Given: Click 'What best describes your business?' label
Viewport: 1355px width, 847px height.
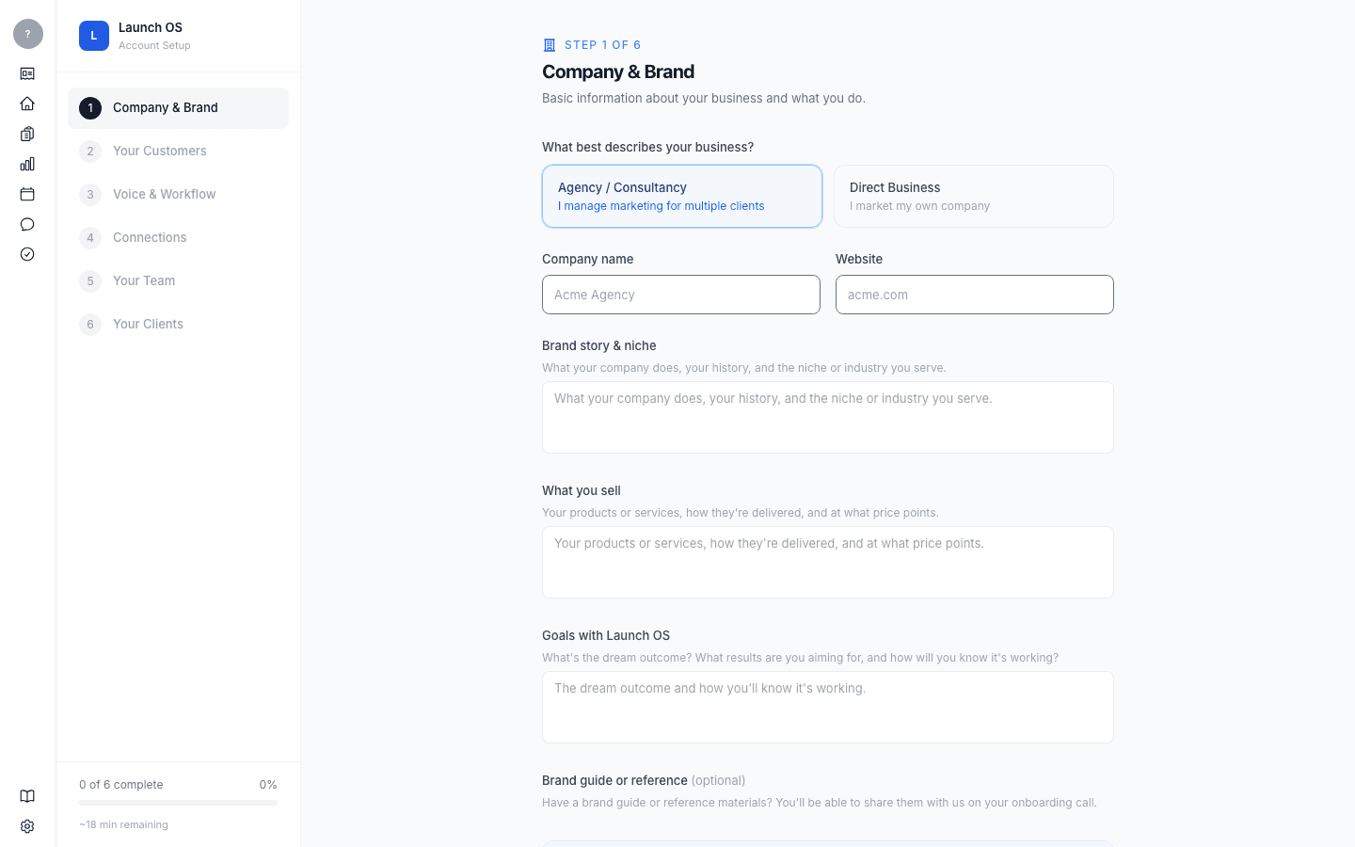Looking at the screenshot, I should 648,147.
